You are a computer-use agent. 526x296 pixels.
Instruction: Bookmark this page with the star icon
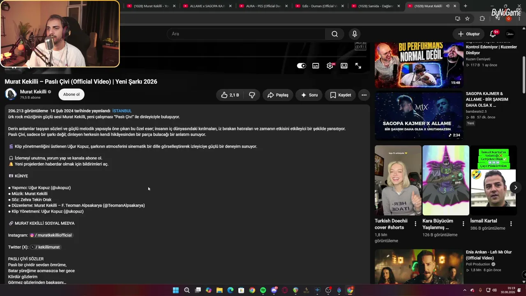coord(467,18)
